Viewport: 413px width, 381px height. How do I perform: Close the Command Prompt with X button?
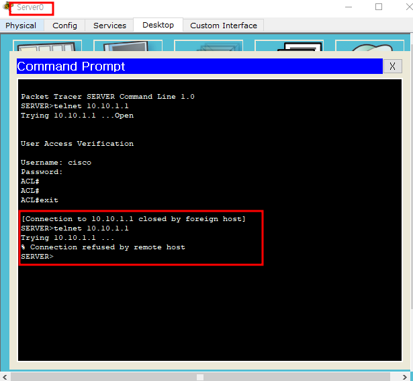click(x=392, y=66)
